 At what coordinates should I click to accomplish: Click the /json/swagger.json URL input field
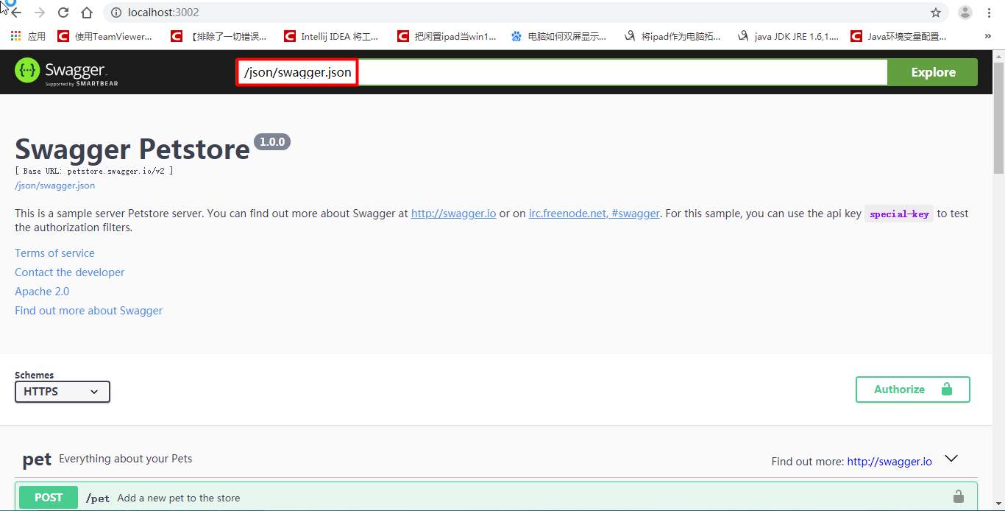pyautogui.click(x=296, y=71)
